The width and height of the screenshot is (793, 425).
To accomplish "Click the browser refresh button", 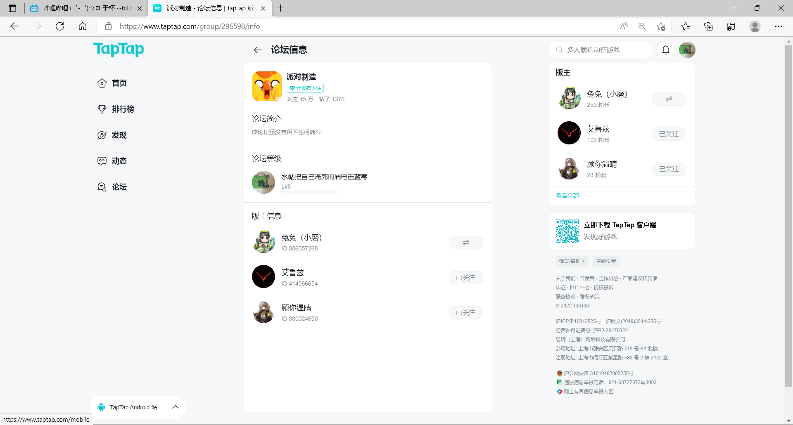I will [x=60, y=26].
